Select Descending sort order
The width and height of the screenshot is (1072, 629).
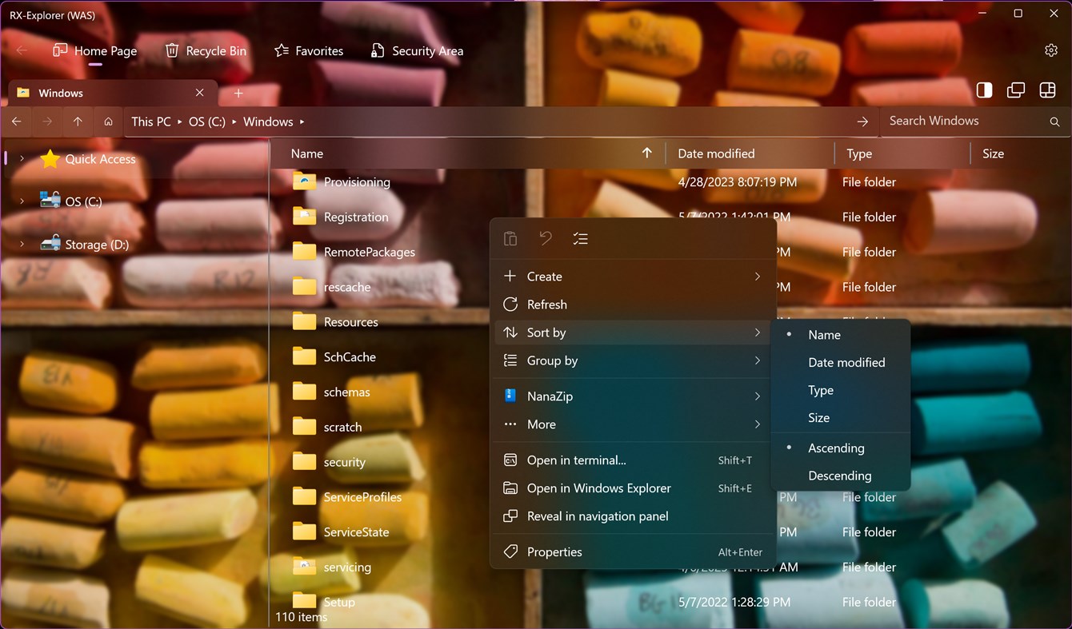[x=839, y=476]
